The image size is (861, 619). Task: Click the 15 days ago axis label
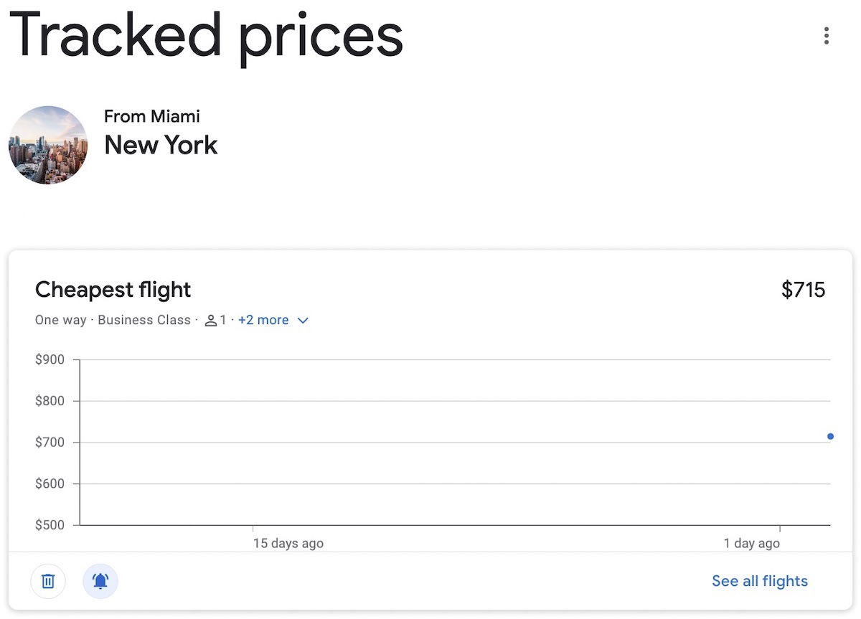[x=288, y=543]
